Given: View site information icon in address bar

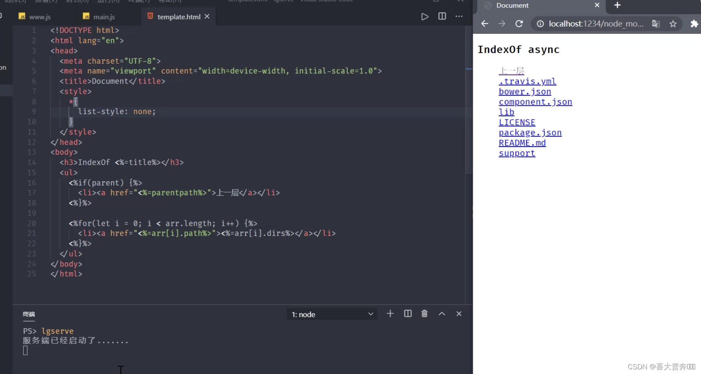Looking at the screenshot, I should 541,24.
